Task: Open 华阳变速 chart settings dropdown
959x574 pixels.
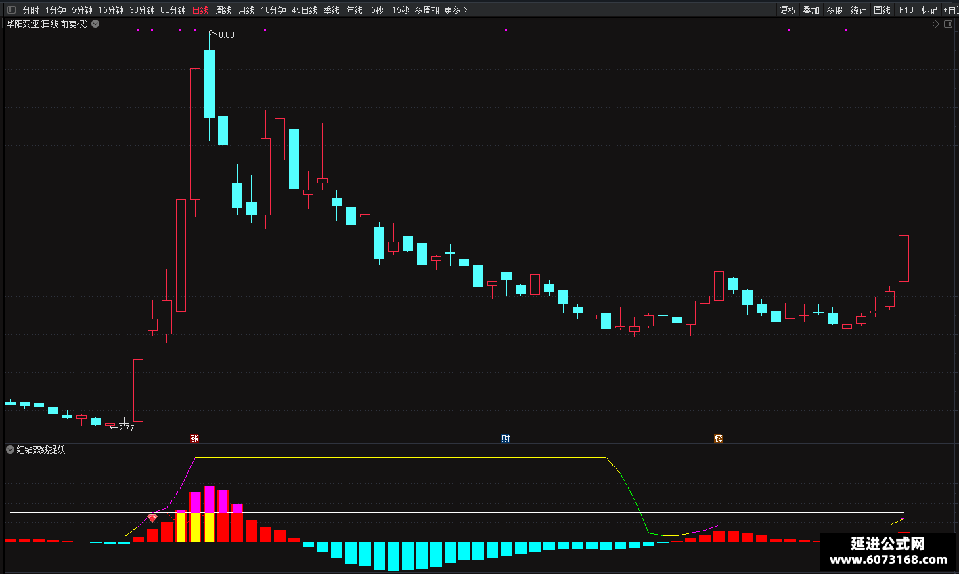Action: 95,24
